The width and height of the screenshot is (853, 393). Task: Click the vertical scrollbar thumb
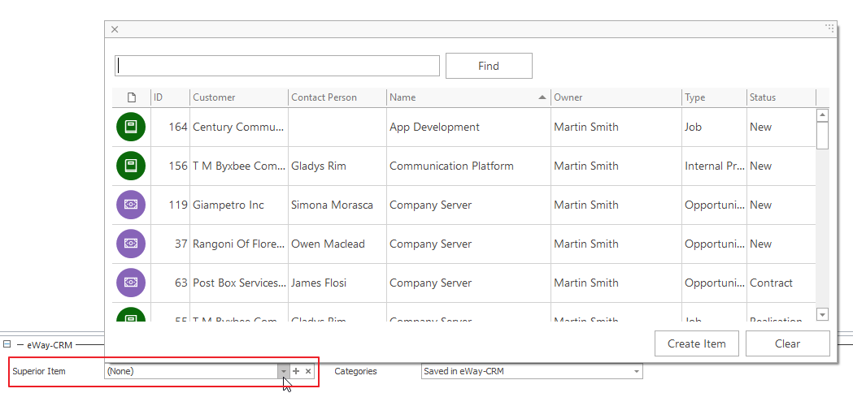click(823, 136)
